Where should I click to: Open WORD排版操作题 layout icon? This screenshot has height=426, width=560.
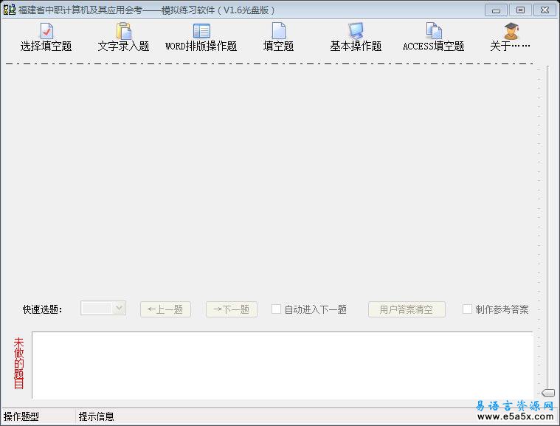pos(201,31)
